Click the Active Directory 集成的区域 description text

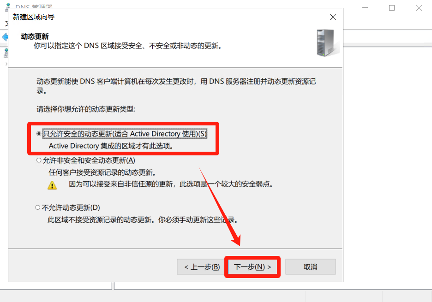pyautogui.click(x=111, y=146)
